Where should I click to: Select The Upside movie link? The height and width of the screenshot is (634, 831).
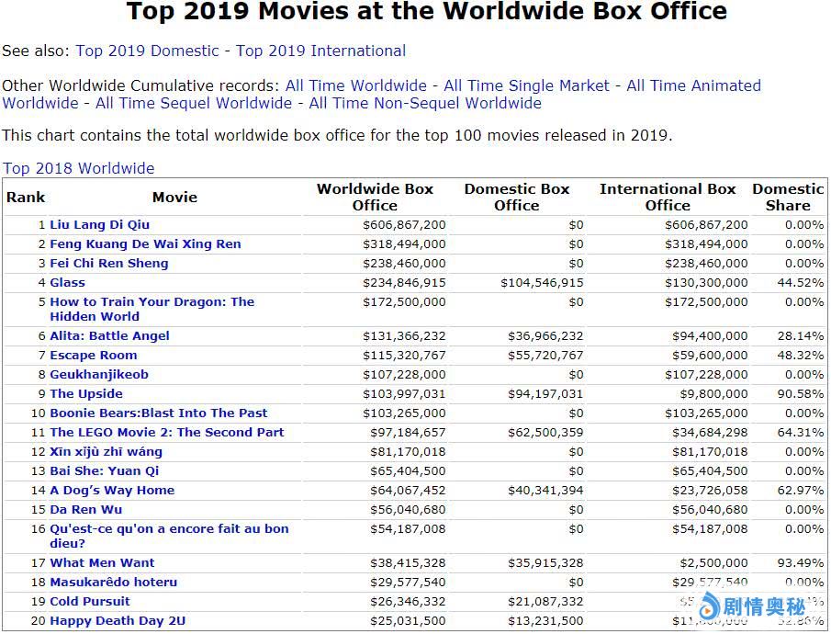(85, 393)
